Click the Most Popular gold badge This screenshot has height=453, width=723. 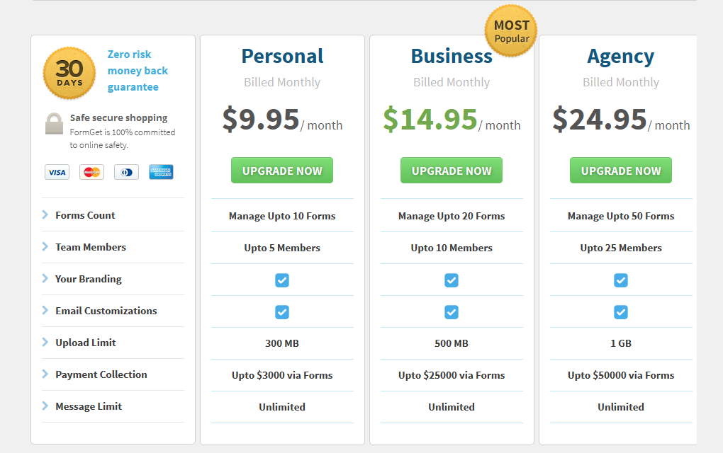pyautogui.click(x=511, y=31)
